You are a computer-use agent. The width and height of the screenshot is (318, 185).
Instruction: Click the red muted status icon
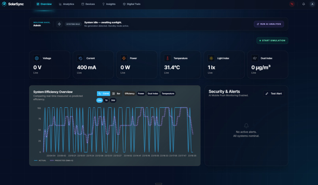(292, 4)
